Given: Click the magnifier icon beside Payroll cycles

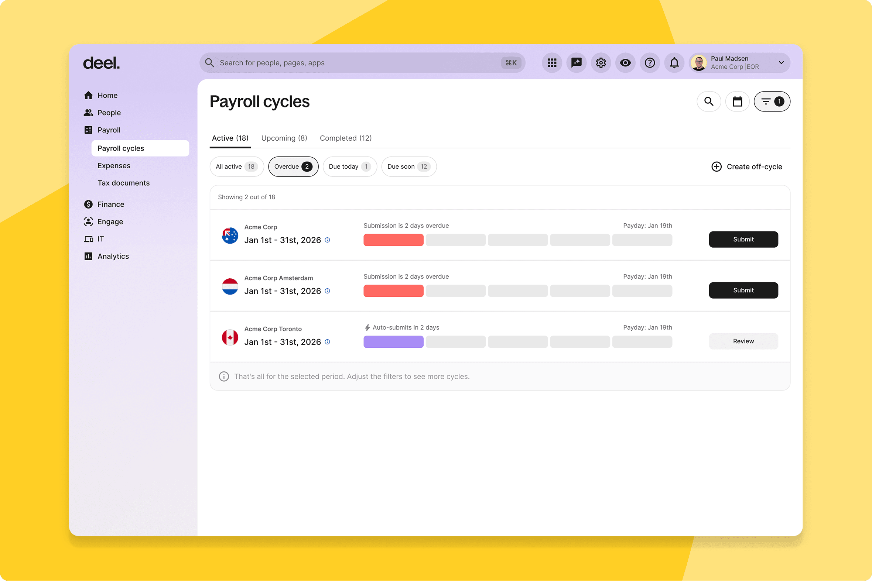Looking at the screenshot, I should (708, 102).
